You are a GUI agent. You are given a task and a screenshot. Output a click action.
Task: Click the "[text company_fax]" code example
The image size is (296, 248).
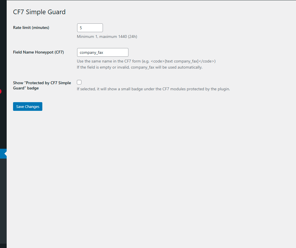coord(181,61)
